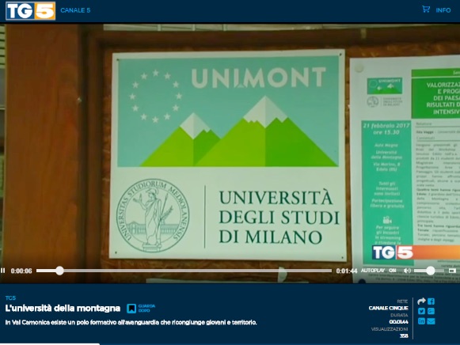The height and width of the screenshot is (345, 460).
Task: Open the CANALE 5 header link
Action: pyautogui.click(x=75, y=10)
